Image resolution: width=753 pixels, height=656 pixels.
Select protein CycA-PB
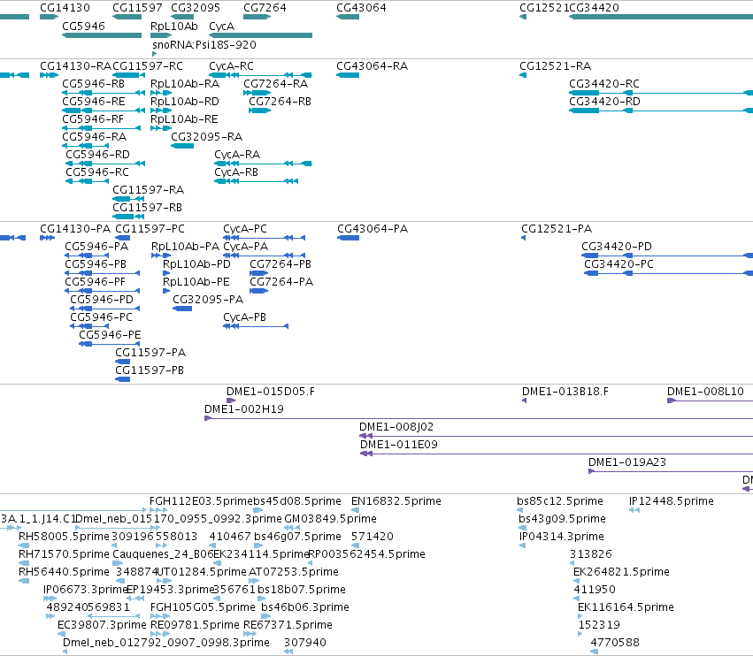click(244, 317)
